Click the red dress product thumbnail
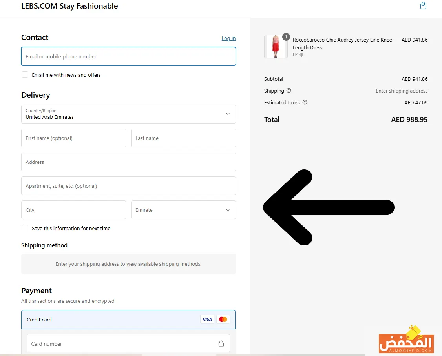Viewport: 442px width, 356px height. (276, 47)
